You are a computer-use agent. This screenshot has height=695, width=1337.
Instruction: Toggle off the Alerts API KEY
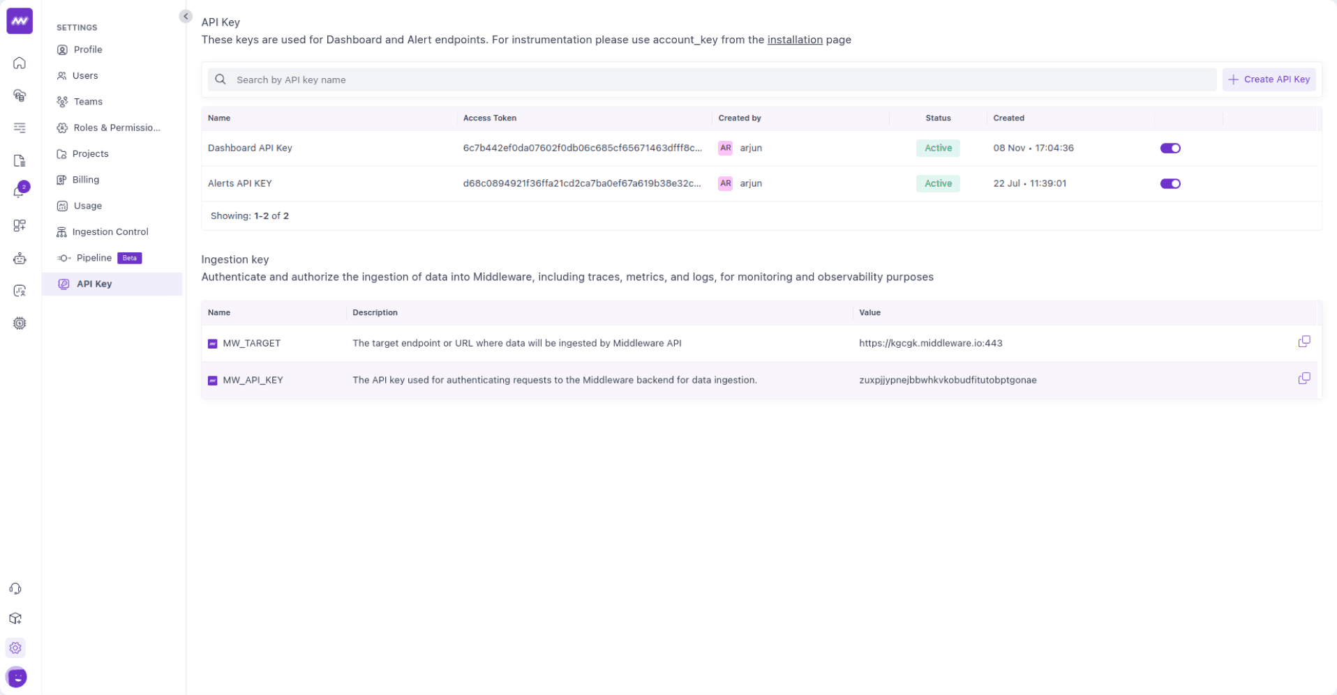[x=1170, y=183]
